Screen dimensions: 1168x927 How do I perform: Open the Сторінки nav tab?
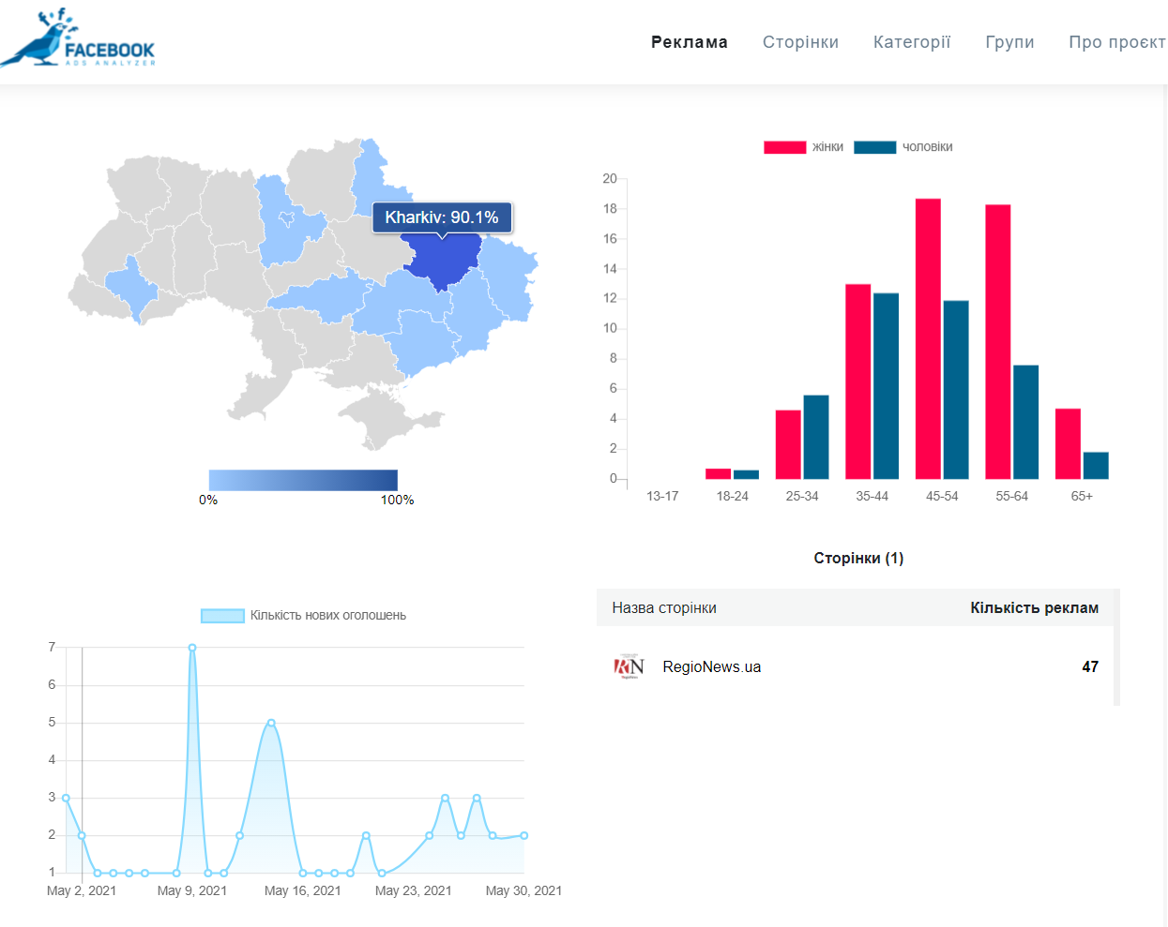[x=800, y=42]
